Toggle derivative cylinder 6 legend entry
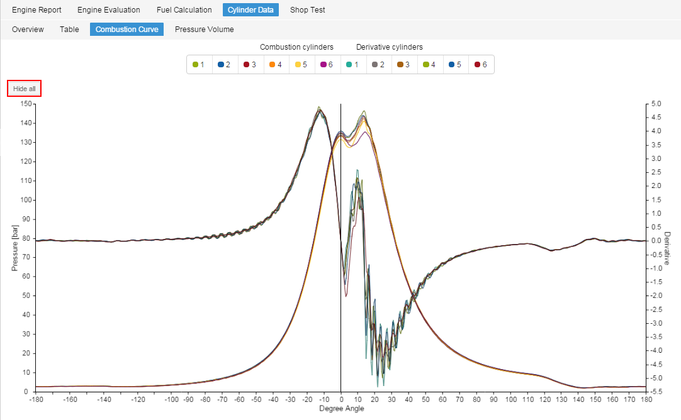 point(481,64)
